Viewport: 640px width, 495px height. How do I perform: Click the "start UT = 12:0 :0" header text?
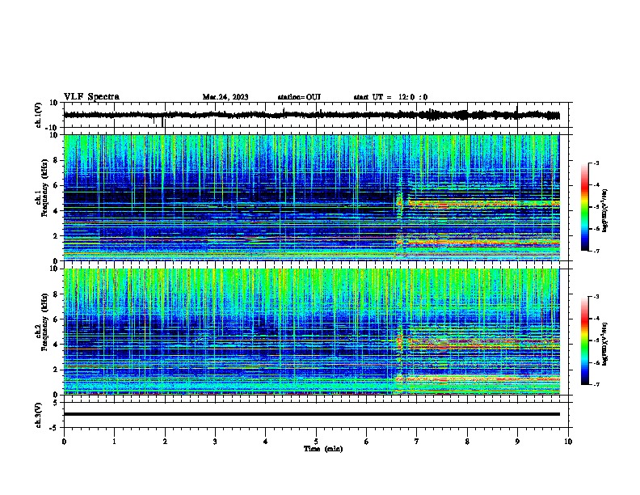coord(390,97)
